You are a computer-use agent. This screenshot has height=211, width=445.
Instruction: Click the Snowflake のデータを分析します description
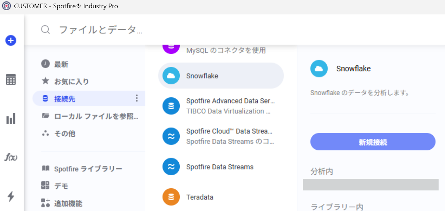(x=360, y=93)
